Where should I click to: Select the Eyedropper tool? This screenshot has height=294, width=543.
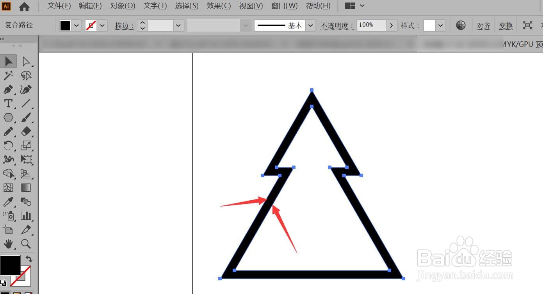click(x=9, y=201)
